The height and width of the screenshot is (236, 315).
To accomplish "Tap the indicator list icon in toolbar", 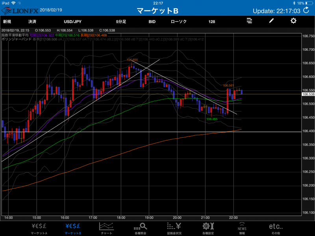I will [249, 21].
